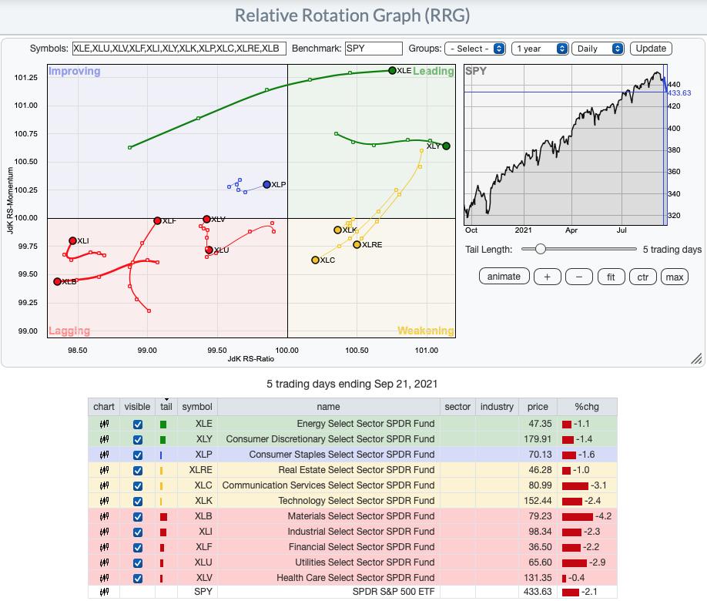Screen dimensions: 707x601
Task: Sort table by industry column
Action: 497,407
